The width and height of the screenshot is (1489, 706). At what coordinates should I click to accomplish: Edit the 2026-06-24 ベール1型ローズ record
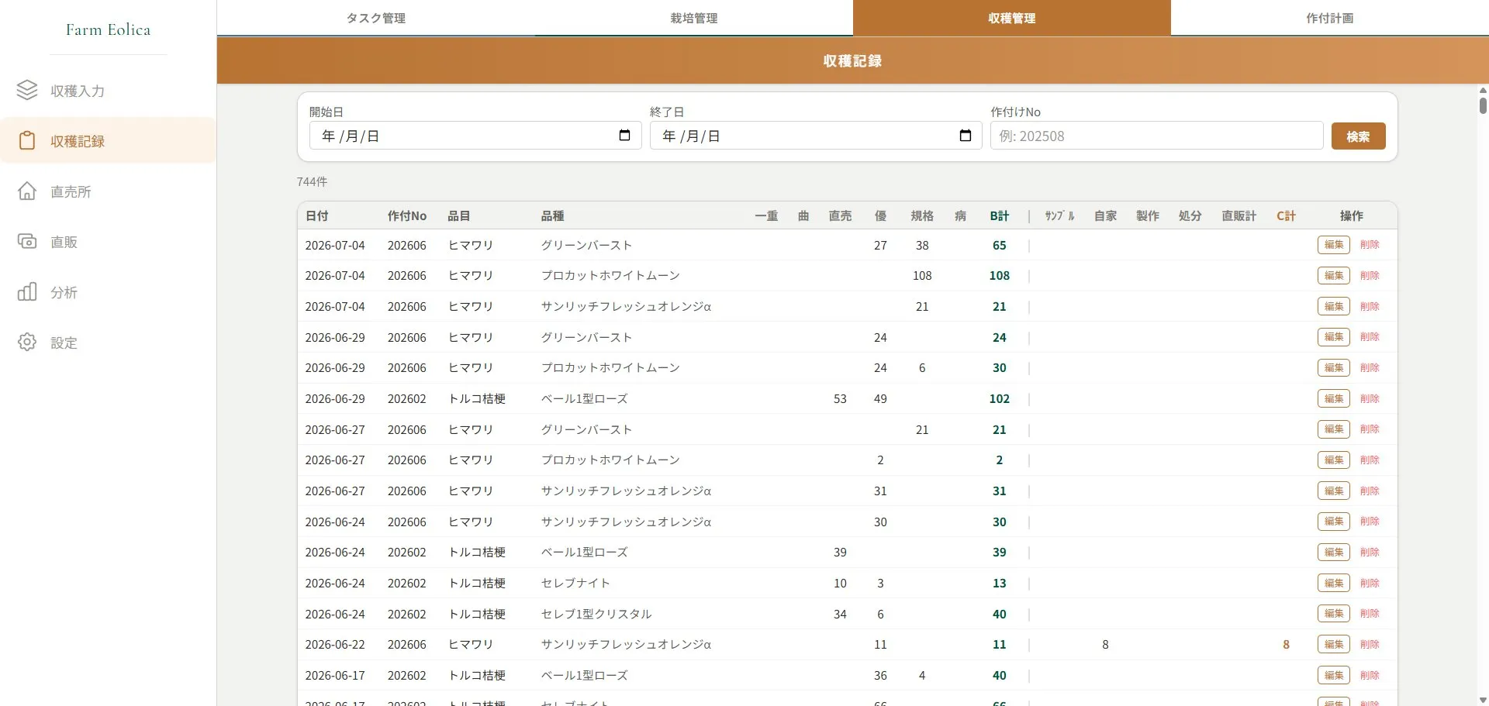click(x=1334, y=552)
